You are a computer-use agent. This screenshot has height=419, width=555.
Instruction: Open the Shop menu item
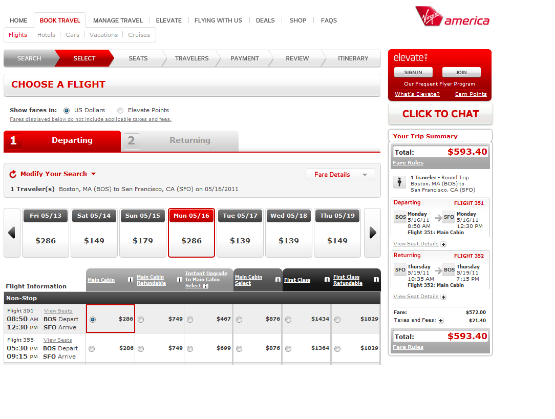(x=297, y=20)
